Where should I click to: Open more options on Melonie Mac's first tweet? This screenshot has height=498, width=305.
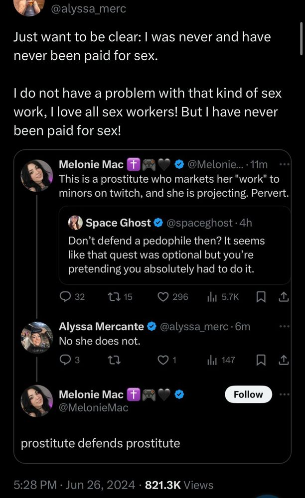point(284,165)
